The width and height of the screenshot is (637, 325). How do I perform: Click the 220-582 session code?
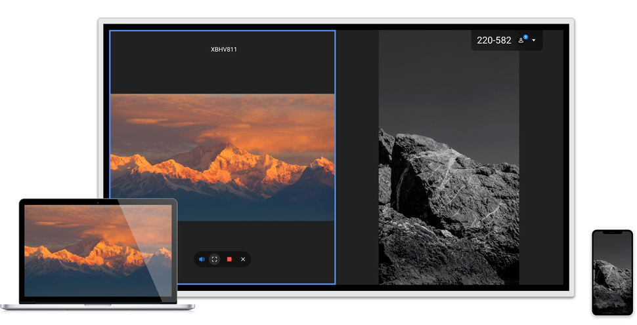[494, 41]
